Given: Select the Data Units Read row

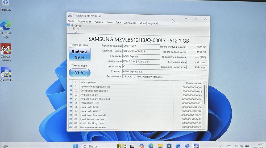Looking at the screenshot, I should click(x=136, y=107).
